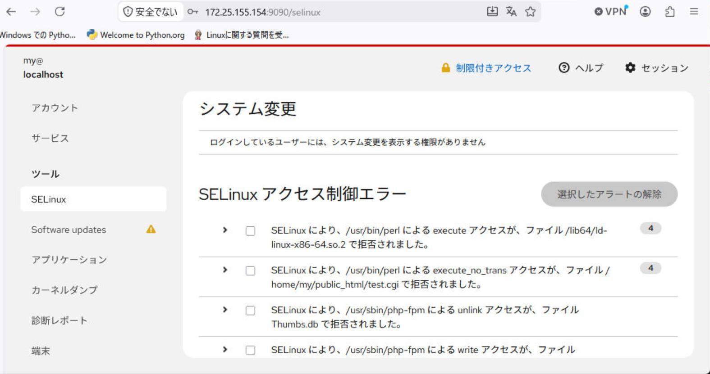The height and width of the screenshot is (374, 710).
Task: Click the browser reload icon
Action: coord(60,12)
